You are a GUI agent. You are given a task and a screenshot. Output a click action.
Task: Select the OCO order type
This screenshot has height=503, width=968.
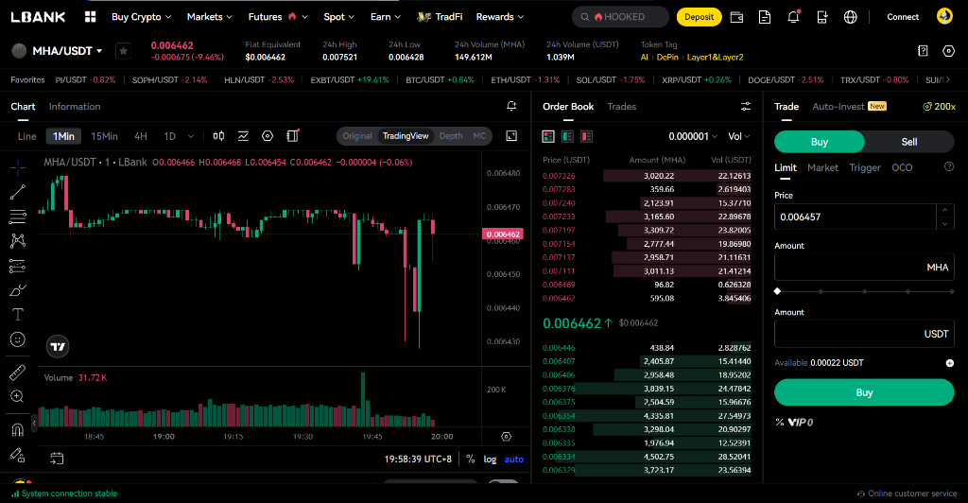coord(902,167)
